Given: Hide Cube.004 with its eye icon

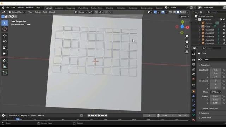Looking at the screenshot, I should 224,40.
